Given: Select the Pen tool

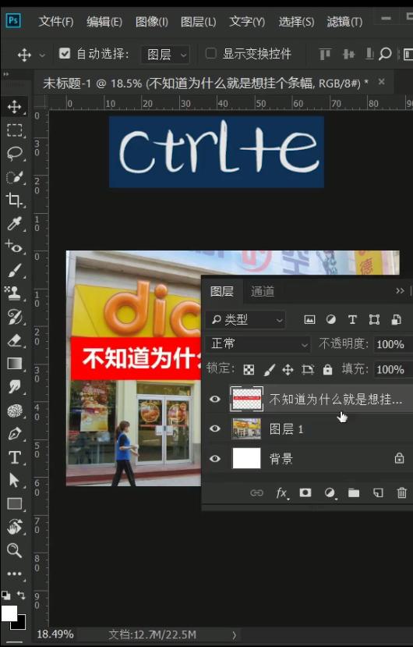Looking at the screenshot, I should tap(15, 434).
